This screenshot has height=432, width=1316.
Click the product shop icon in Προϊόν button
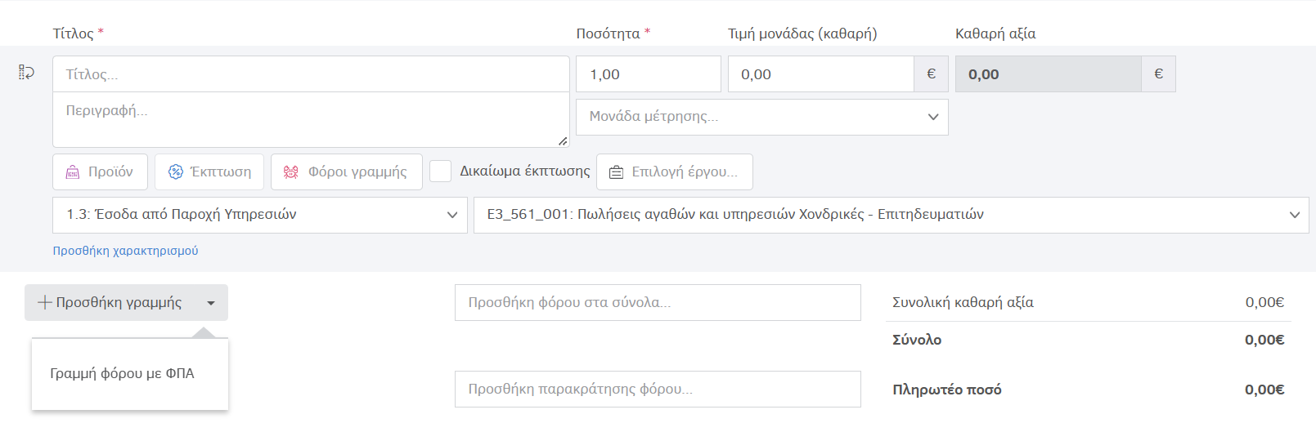73,172
